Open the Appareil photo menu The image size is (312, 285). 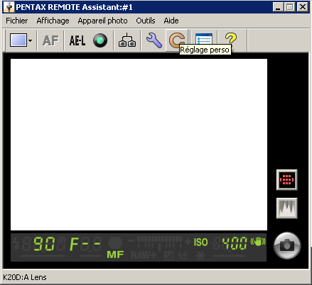[x=102, y=21]
